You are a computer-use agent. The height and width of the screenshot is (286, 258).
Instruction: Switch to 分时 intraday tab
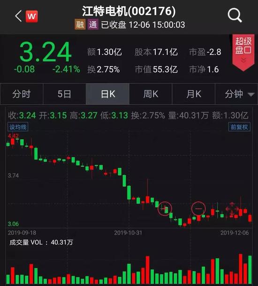(22, 94)
